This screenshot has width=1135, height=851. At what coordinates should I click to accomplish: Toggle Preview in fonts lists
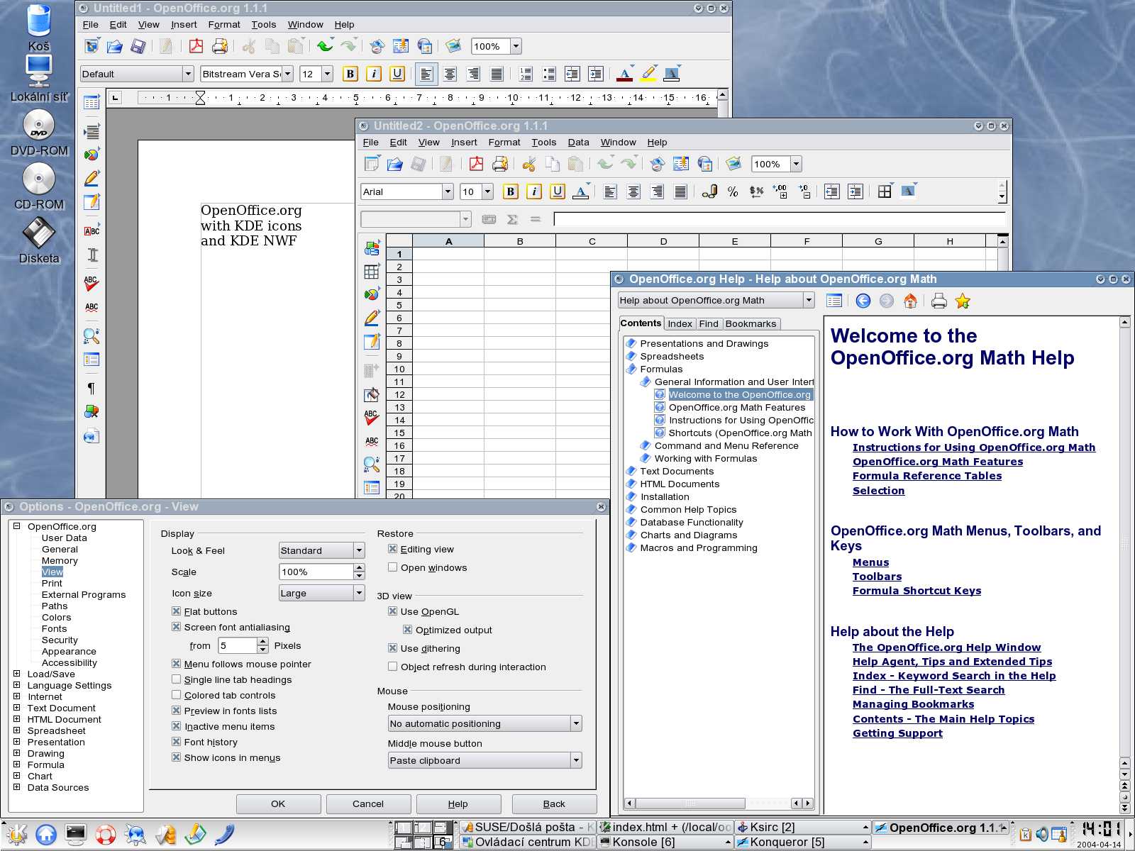(x=176, y=711)
